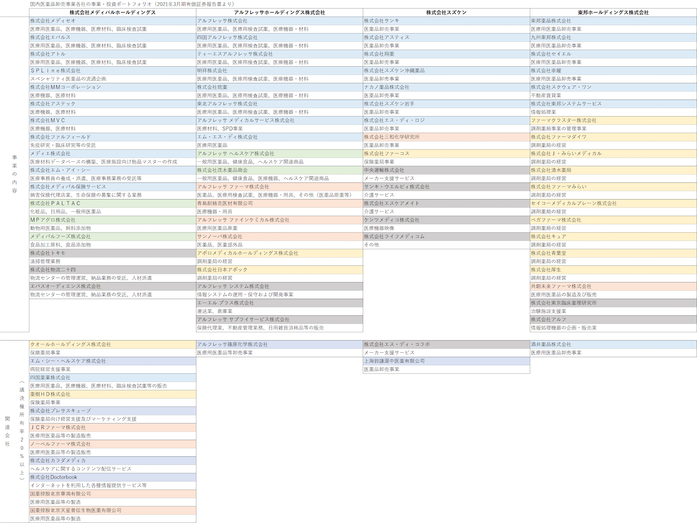Image resolution: width=697 pixels, height=523 pixels.
Task: Select cell 株式会社幸耀
Action: click(613, 71)
